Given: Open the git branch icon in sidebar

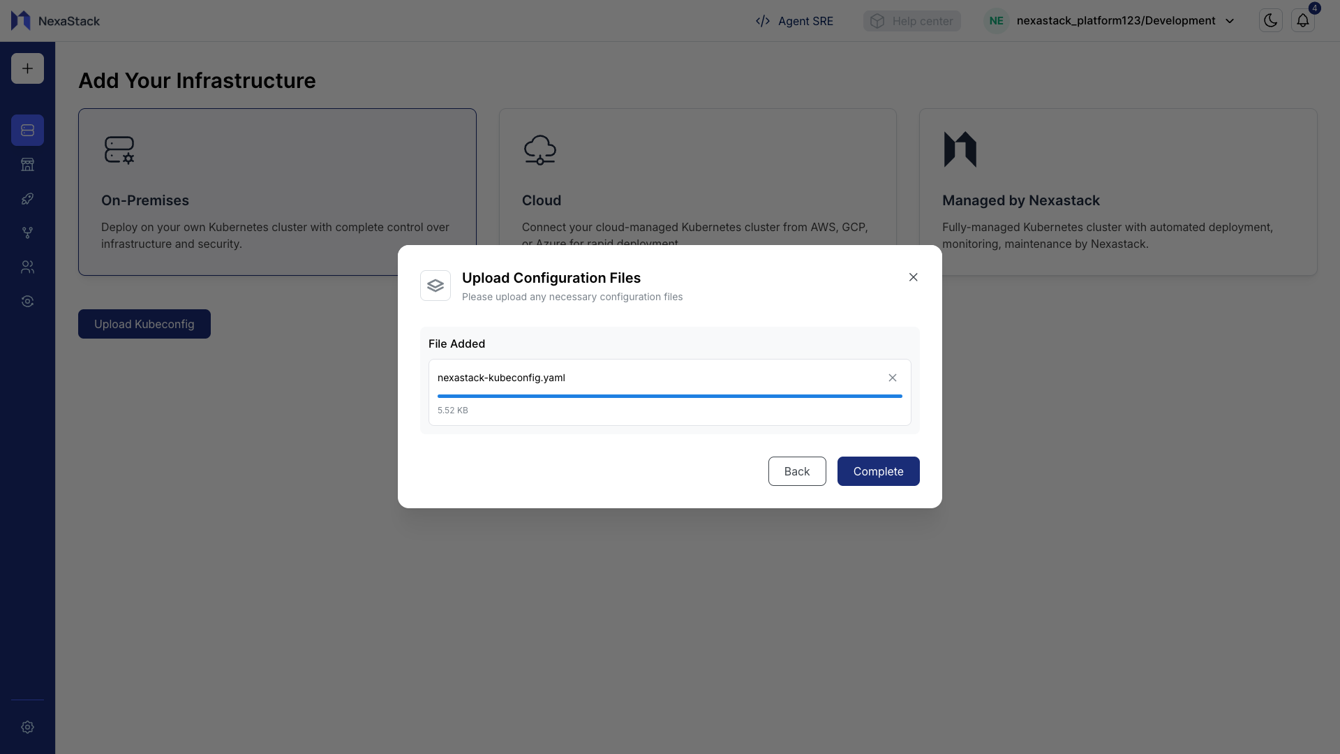Looking at the screenshot, I should [27, 232].
